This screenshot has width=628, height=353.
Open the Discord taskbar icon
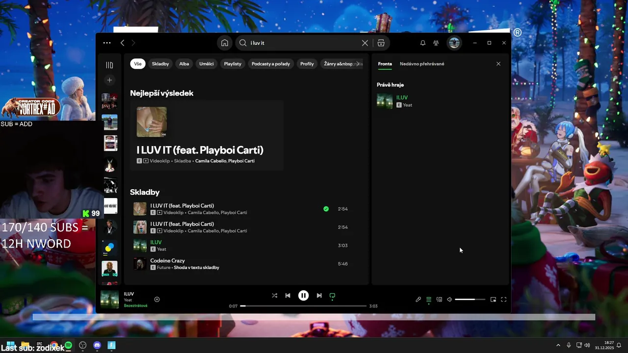pos(97,346)
